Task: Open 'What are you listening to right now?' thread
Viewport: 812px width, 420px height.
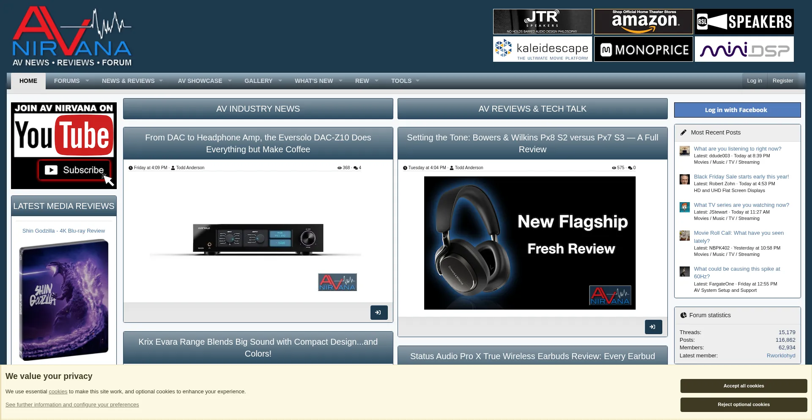Action: tap(737, 148)
